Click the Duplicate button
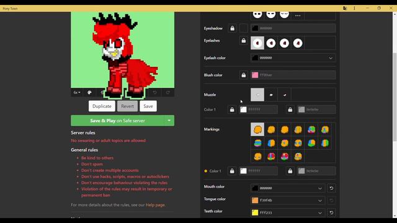 click(x=102, y=106)
